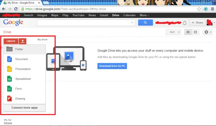
Task: Choose the blue Document icon
Action: point(9,59)
